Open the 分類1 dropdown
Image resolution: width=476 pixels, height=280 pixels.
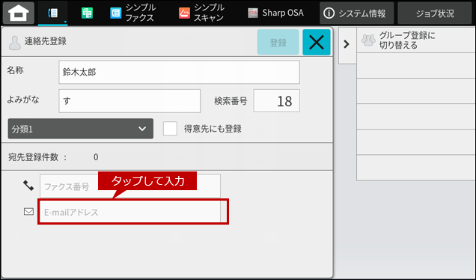(80, 129)
